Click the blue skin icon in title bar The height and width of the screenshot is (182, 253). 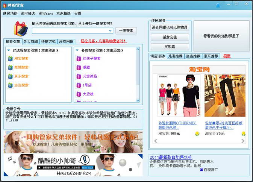click(x=218, y=5)
